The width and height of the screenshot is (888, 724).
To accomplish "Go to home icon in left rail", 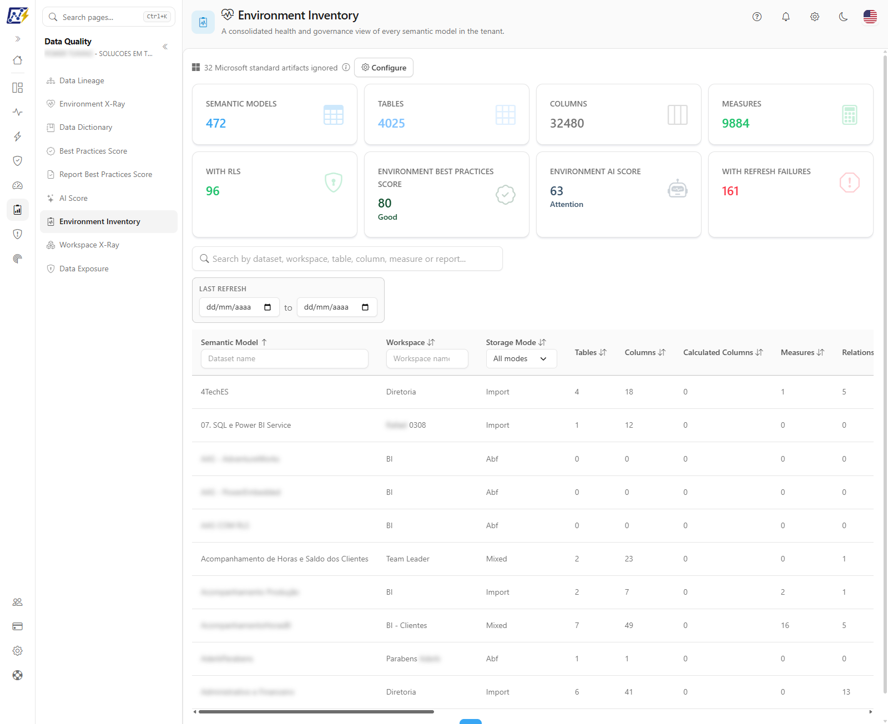I will (18, 60).
